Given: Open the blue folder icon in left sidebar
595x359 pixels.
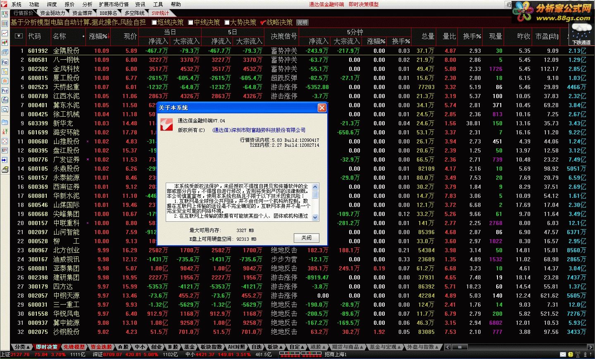Looking at the screenshot, I should click(5, 122).
